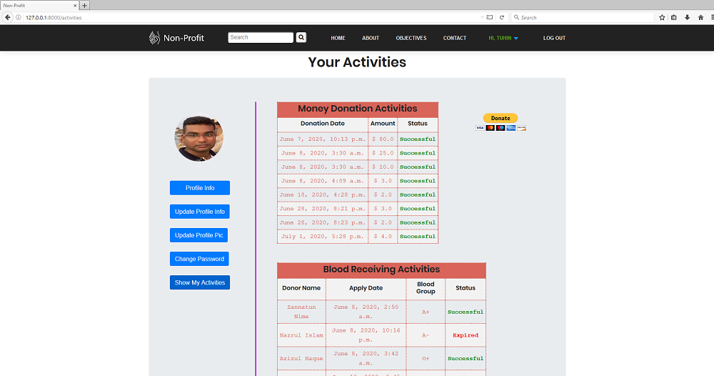Select donor name Azizul Haque
The width and height of the screenshot is (714, 376).
(301, 359)
